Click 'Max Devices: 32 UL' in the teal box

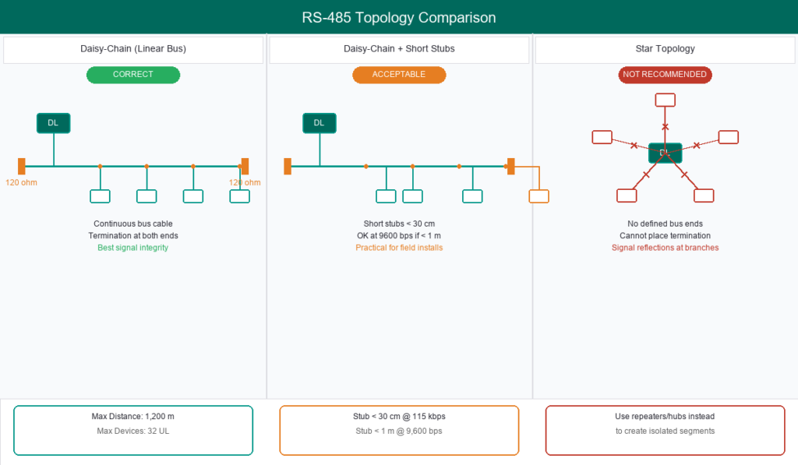coord(132,432)
